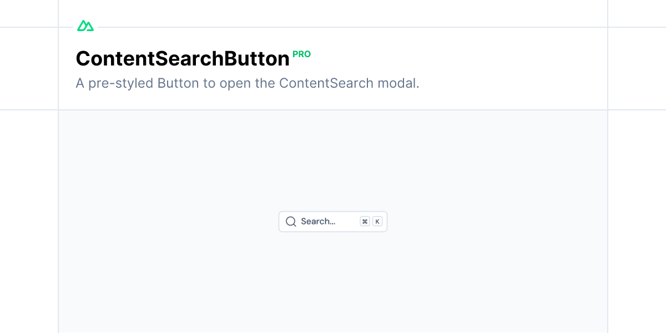
Task: Click the magnifying glass search icon
Action: click(291, 221)
